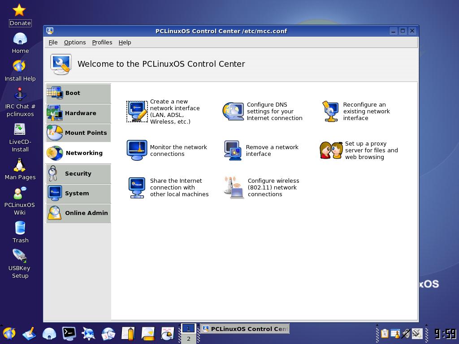The image size is (459, 344).
Task: Select virtual desktop 1 in pager
Action: tap(189, 329)
